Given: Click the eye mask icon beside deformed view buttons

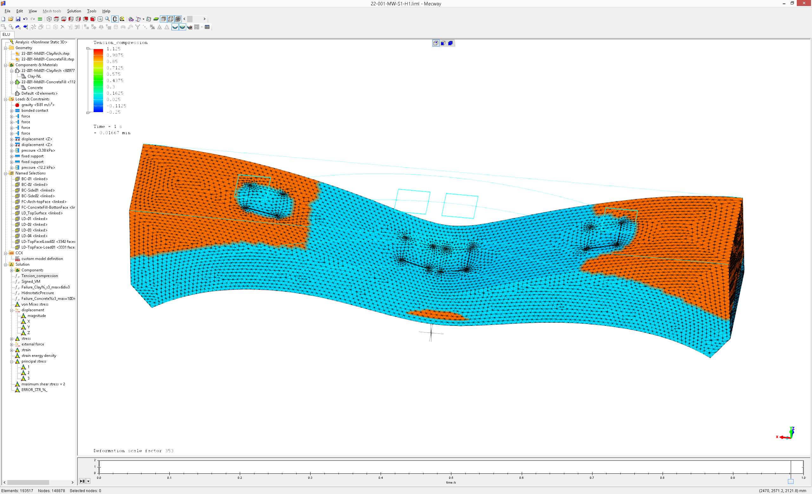Looking at the screenshot, I should coord(189,27).
